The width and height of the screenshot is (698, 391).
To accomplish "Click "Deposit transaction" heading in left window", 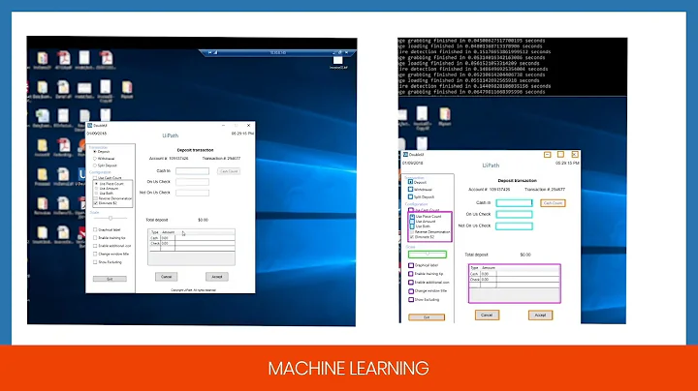I will tap(195, 150).
